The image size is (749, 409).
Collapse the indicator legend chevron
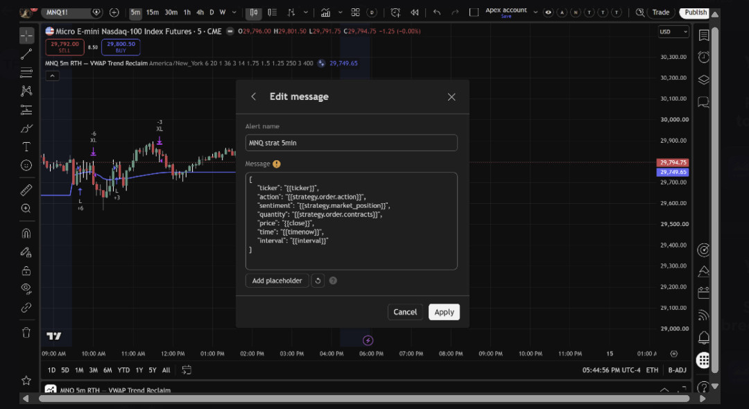click(53, 76)
